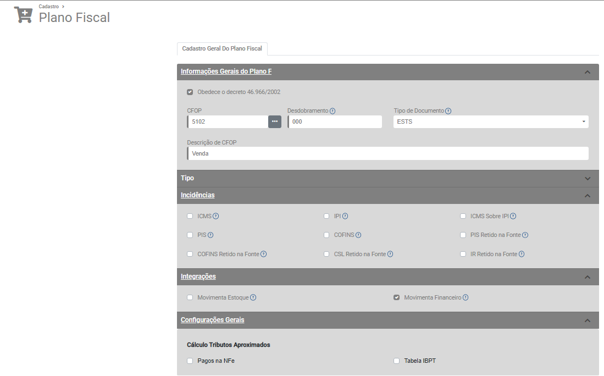The image size is (604, 376).
Task: Click help icon next to COFINS
Action: coord(358,235)
